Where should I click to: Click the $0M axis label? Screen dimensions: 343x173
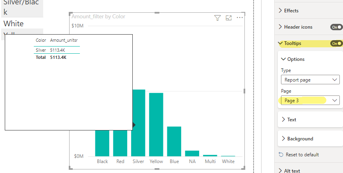(79, 156)
